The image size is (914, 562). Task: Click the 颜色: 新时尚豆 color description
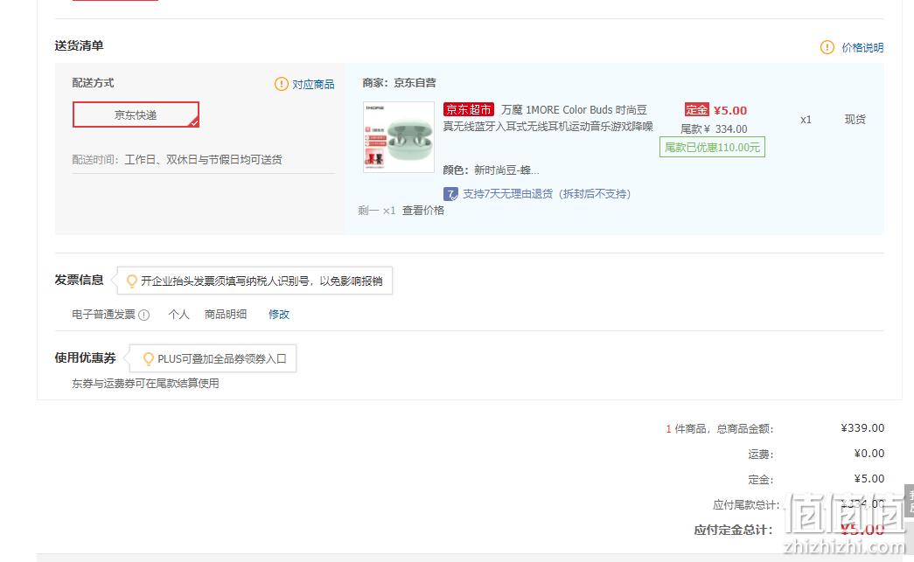click(491, 170)
